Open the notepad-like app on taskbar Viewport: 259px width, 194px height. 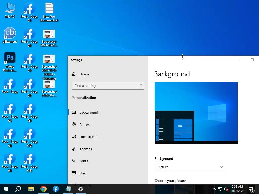click(x=68, y=189)
